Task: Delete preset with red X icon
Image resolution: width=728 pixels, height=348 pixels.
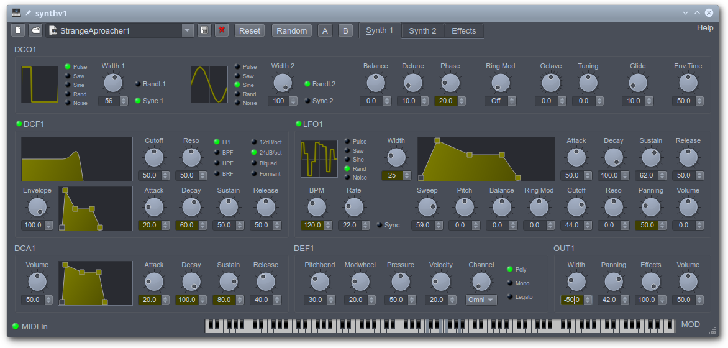Action: (222, 30)
